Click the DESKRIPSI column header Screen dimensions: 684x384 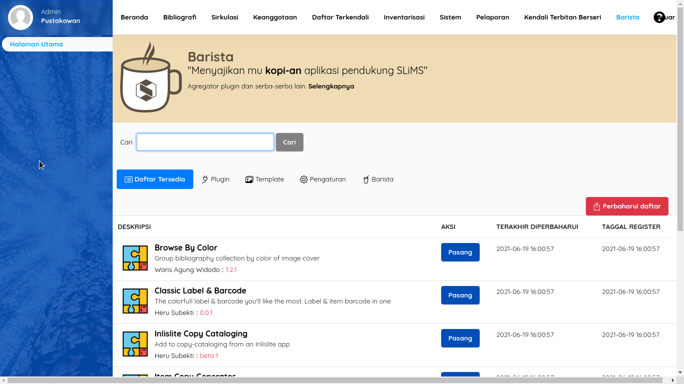point(134,226)
